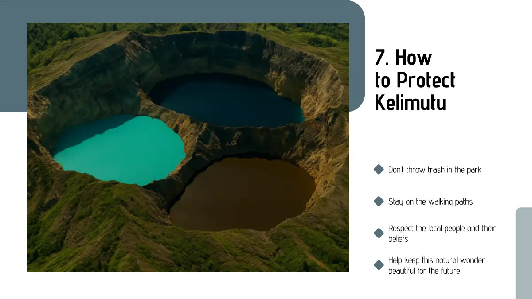
Task: Click the word "Protect" in the title
Action: [426, 80]
